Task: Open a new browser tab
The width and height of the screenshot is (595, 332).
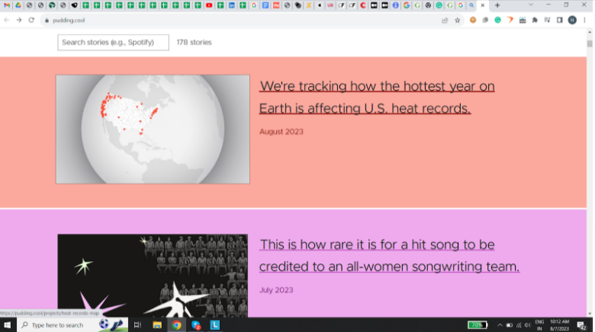Action: point(497,5)
